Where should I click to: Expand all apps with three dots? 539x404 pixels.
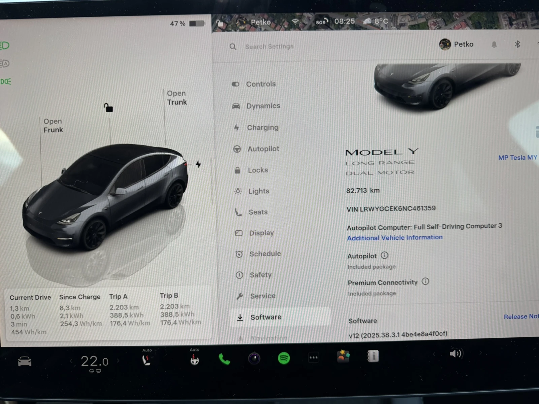click(x=313, y=358)
